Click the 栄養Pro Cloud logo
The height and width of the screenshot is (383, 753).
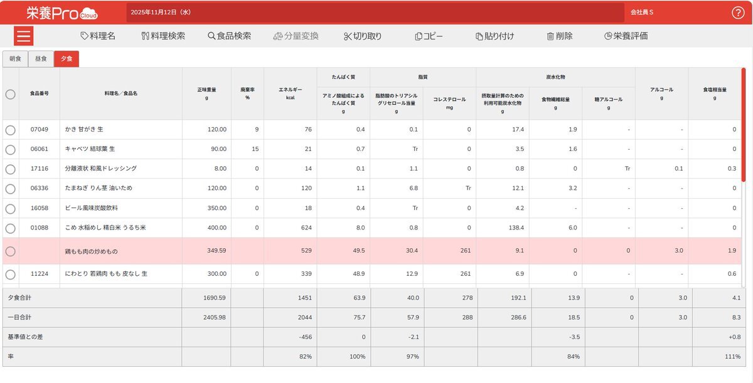pos(62,13)
